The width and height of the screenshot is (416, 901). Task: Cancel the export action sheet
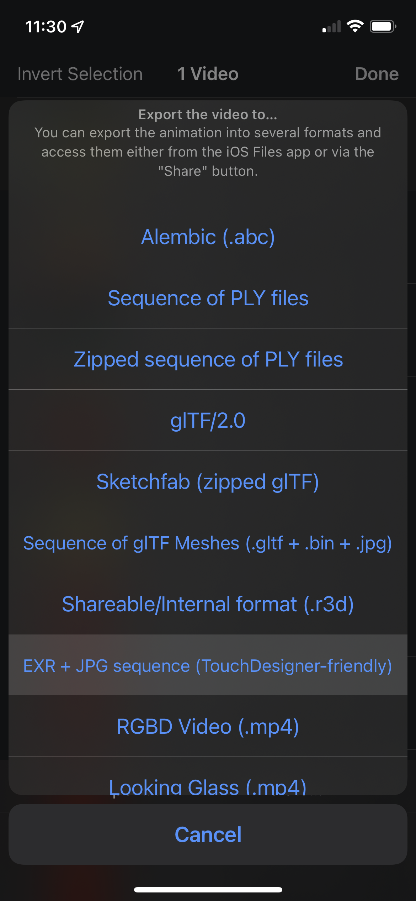[x=208, y=834]
